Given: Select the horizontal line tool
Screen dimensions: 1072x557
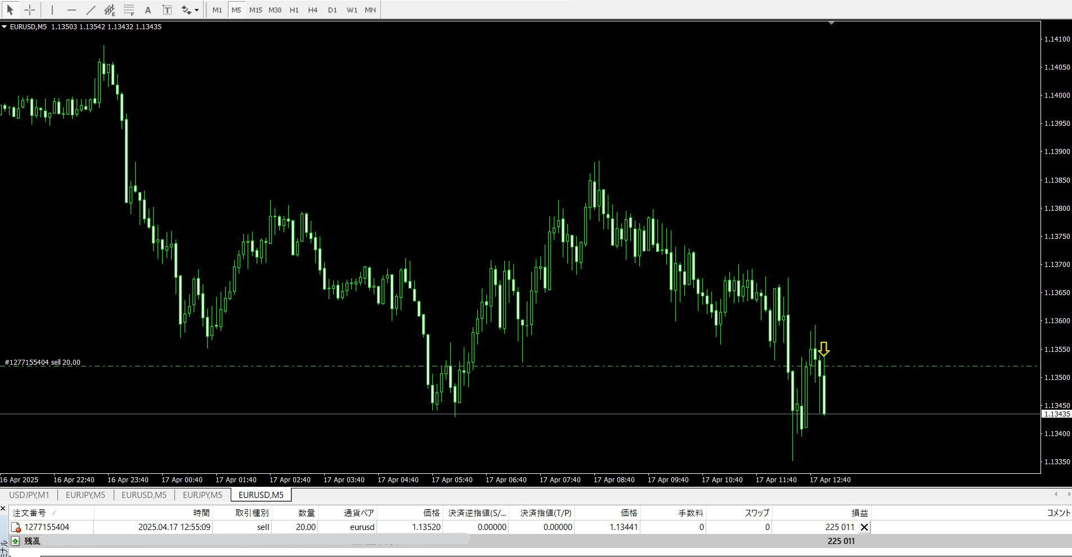Looking at the screenshot, I should pos(71,10).
